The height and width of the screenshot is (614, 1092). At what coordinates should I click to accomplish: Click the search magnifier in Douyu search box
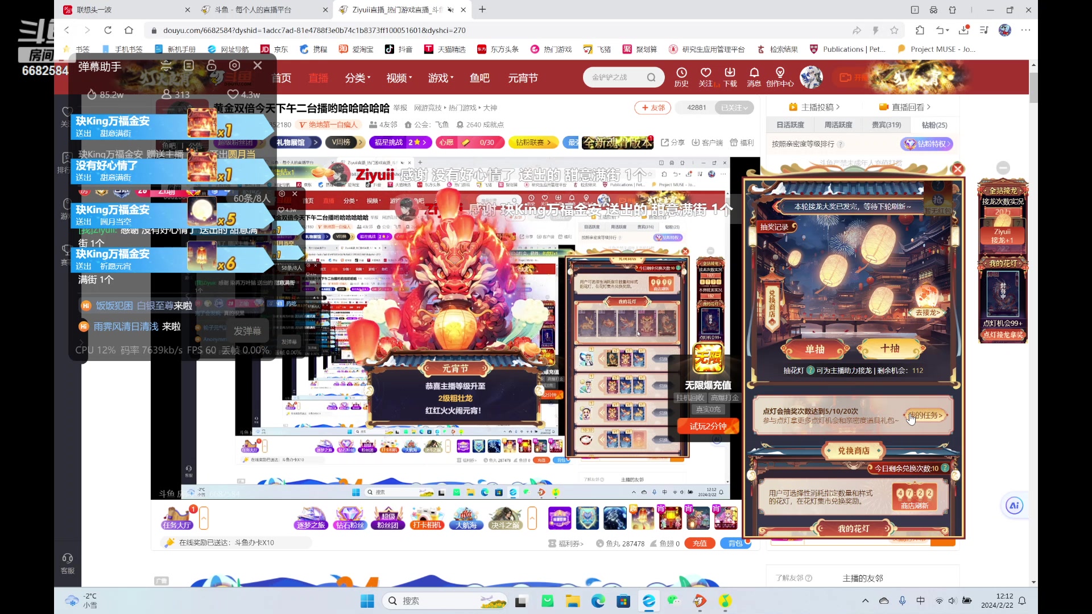coord(651,77)
